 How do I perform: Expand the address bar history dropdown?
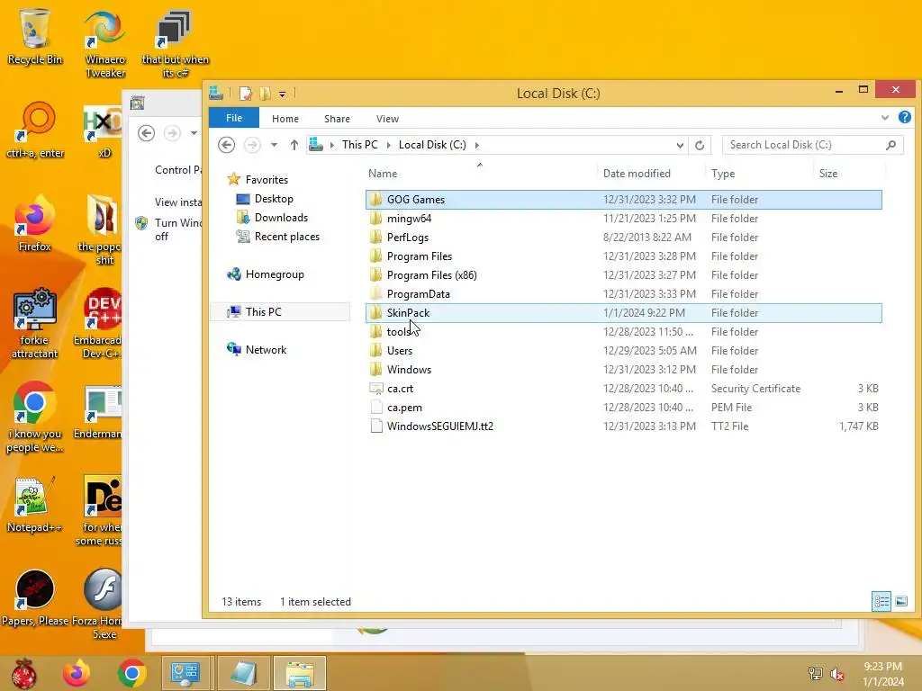click(x=680, y=145)
